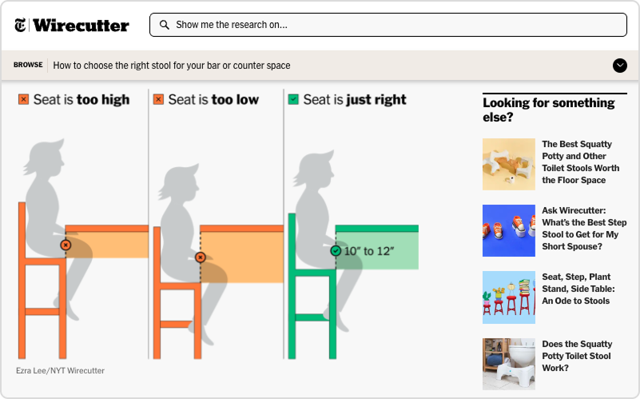Click the red X icon beside "too high"
The width and height of the screenshot is (640, 399).
click(24, 100)
